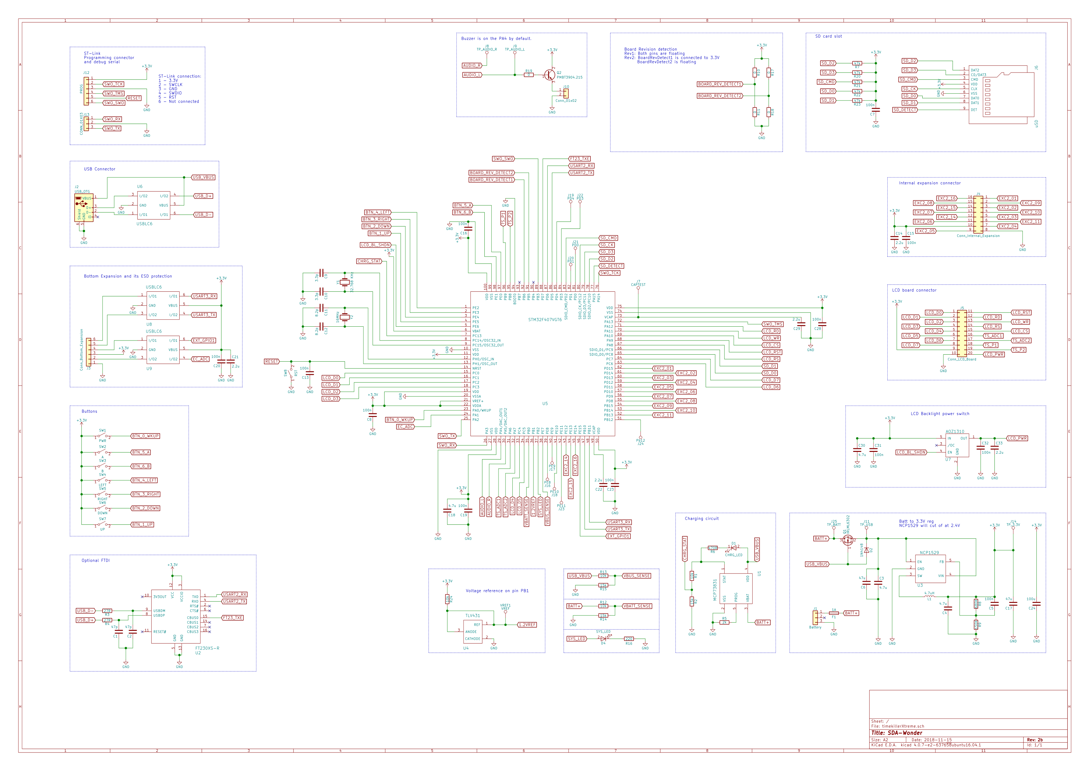1090x771 pixels.
Task: Click the 'Id: 1/1' sheet field
Action: [x=1034, y=745]
